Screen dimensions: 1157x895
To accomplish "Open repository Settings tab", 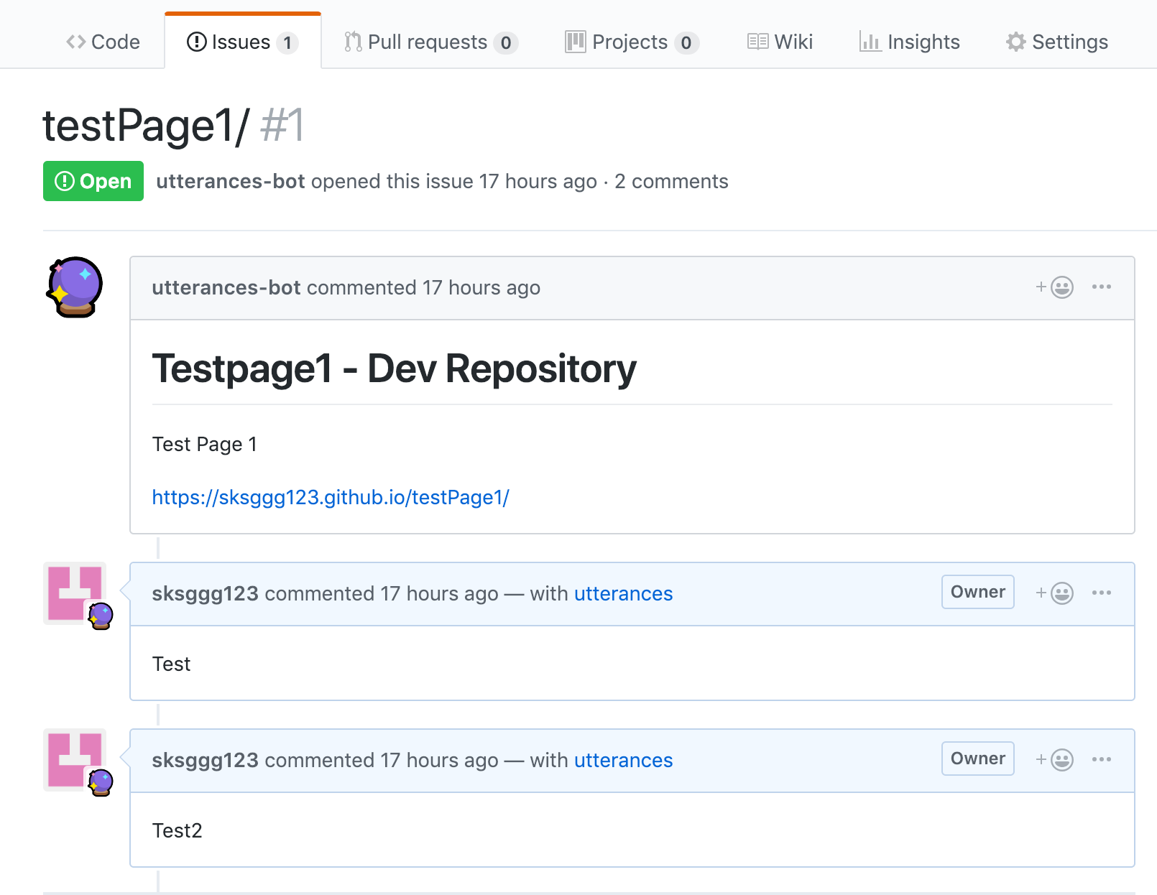I will (x=1057, y=42).
